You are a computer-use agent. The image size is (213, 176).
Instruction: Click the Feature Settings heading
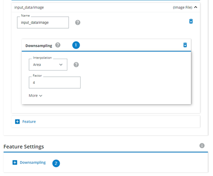tap(24, 146)
